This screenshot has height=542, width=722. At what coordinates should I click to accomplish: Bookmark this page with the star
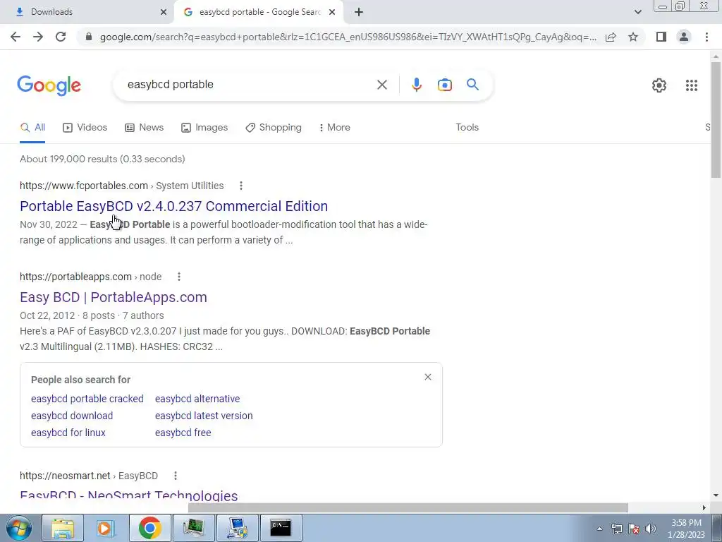(633, 37)
